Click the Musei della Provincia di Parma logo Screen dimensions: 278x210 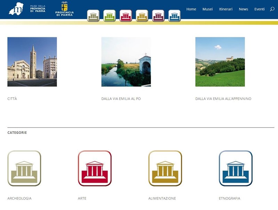pos(27,9)
